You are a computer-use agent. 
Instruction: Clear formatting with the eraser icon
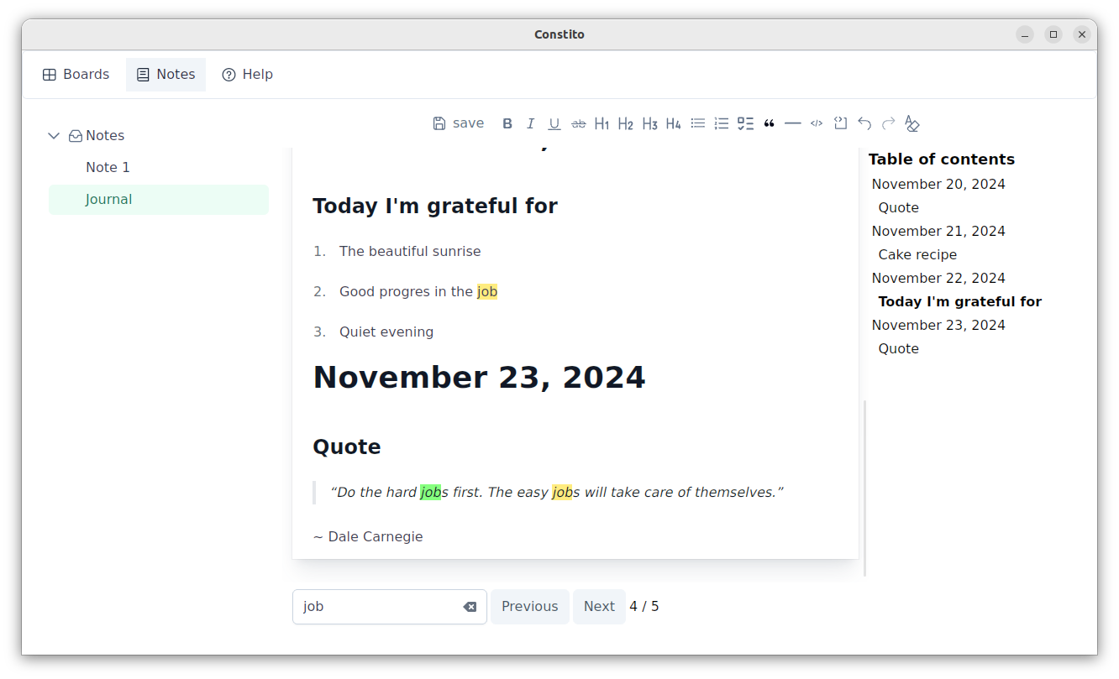pos(911,123)
